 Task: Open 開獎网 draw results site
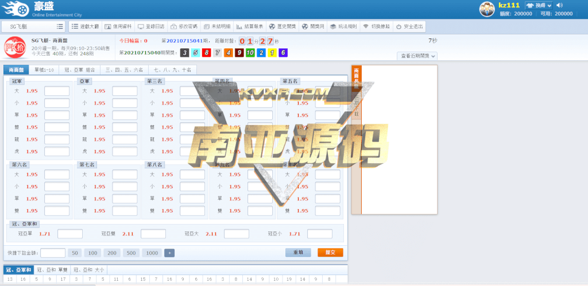coord(313,26)
